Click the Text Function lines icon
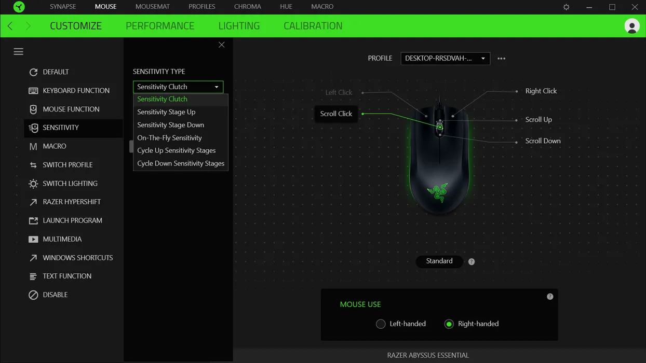646x363 pixels. click(33, 276)
